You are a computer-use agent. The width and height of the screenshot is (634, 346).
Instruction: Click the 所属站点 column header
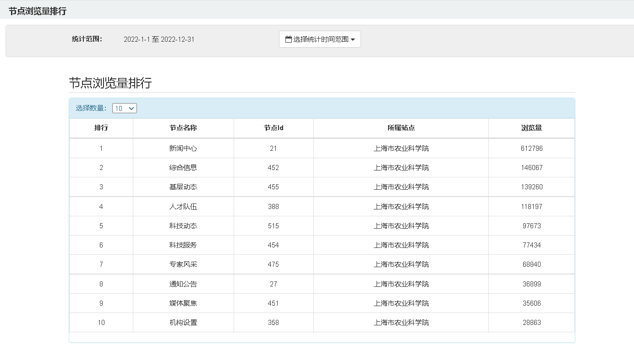pyautogui.click(x=401, y=128)
